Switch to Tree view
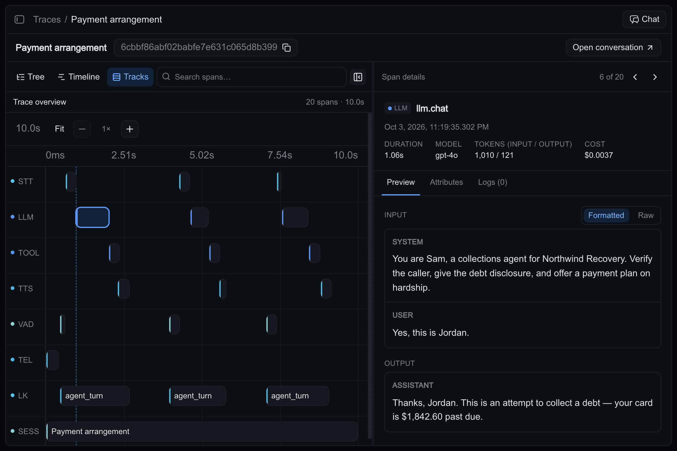677x451 pixels. pos(30,77)
